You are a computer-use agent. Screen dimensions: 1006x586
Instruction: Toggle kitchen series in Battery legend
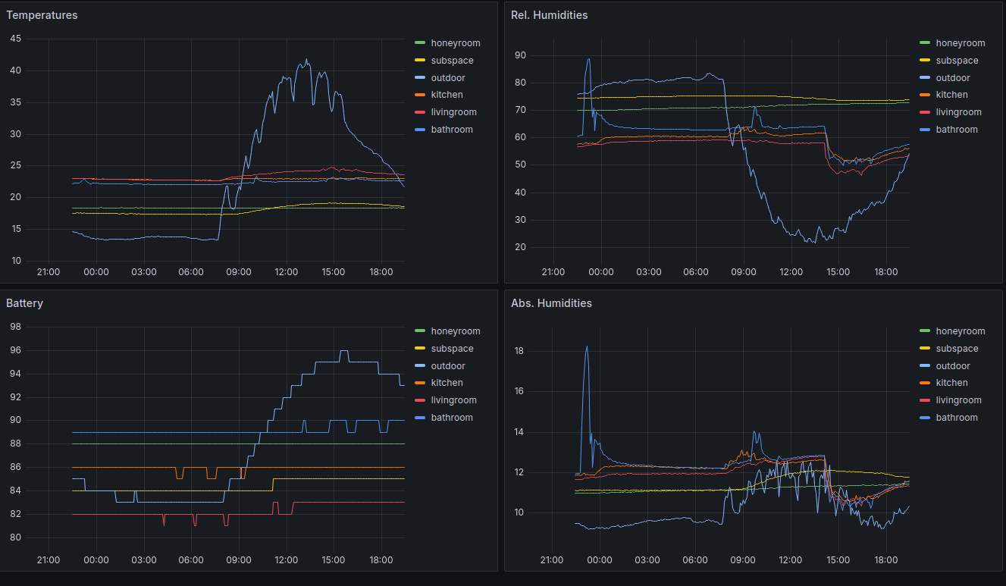pyautogui.click(x=447, y=383)
